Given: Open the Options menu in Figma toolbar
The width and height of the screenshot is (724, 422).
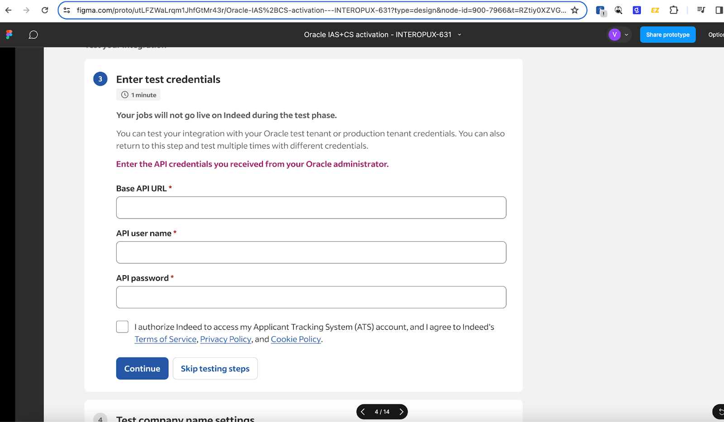Looking at the screenshot, I should click(x=716, y=35).
